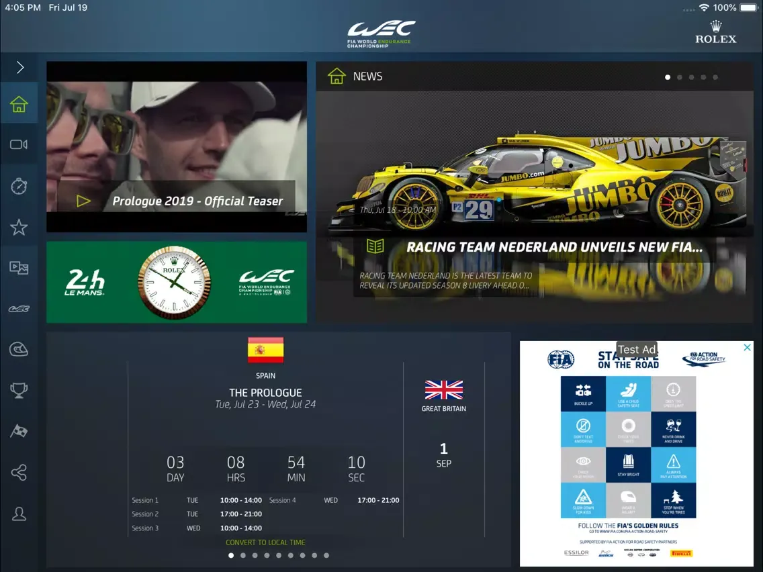Tap the Rolex logo in header
Viewport: 763px width, 572px height.
[716, 33]
